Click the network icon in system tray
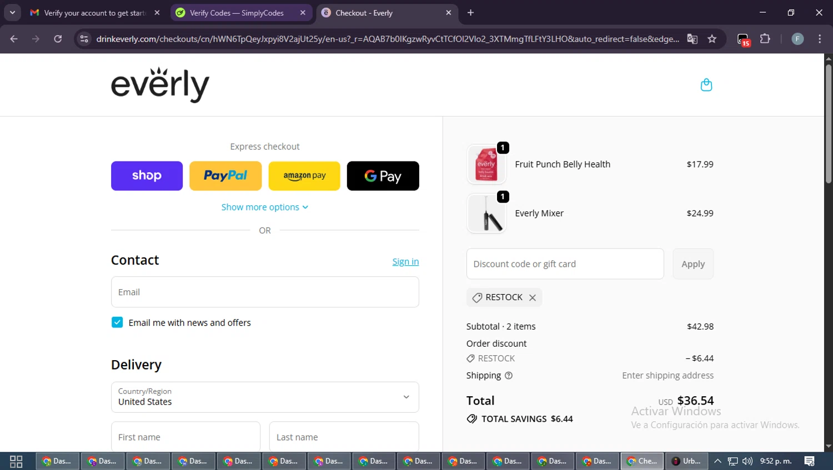This screenshot has height=470, width=833. tap(732, 461)
